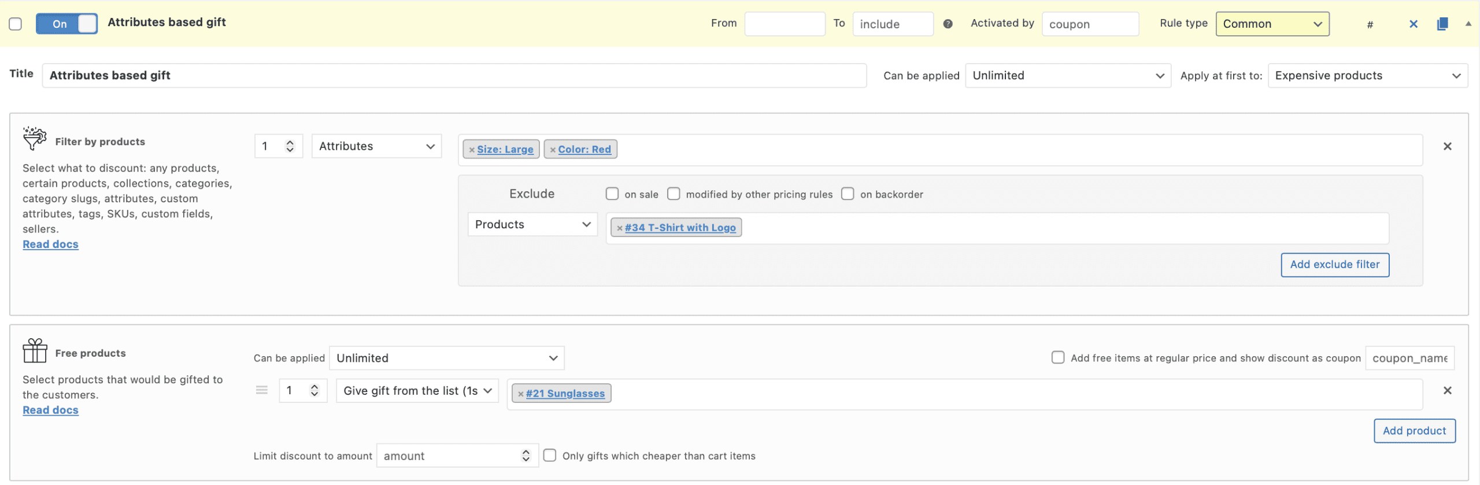
Task: Enable Only gifts cheaper than cart items
Action: (x=550, y=456)
